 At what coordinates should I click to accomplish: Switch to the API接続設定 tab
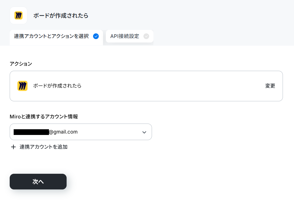click(129, 36)
